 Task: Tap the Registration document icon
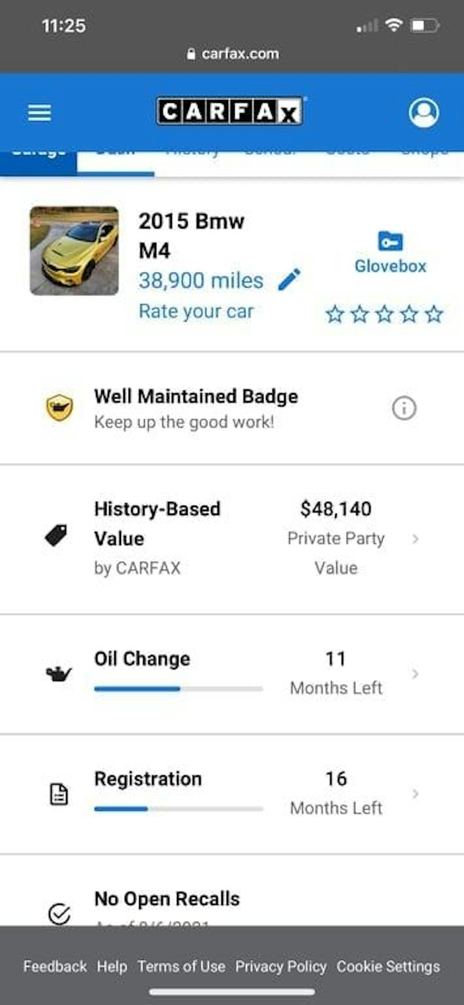(59, 794)
